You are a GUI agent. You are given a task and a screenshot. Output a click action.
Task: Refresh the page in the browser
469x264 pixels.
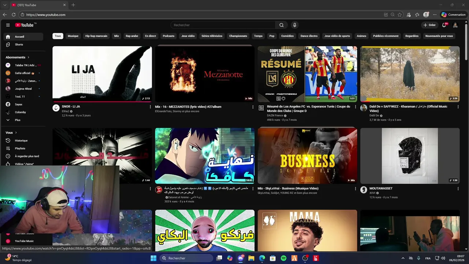pyautogui.click(x=14, y=15)
